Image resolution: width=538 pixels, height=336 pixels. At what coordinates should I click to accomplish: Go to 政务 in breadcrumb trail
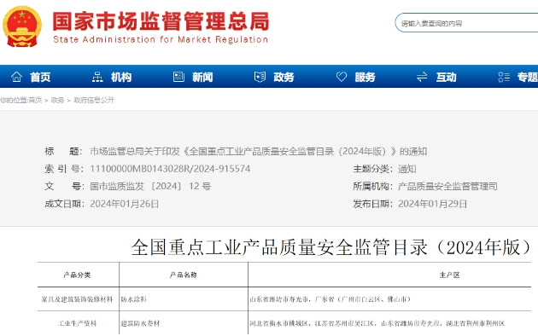[58, 100]
